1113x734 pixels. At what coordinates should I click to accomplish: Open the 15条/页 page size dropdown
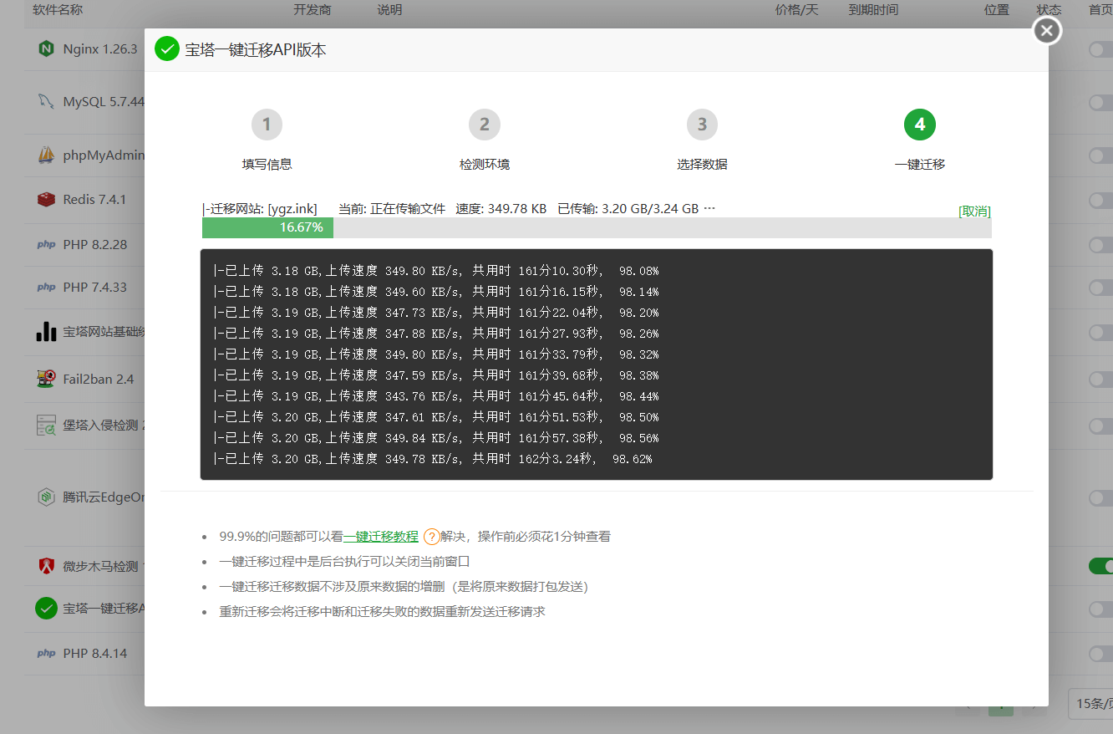point(1090,703)
